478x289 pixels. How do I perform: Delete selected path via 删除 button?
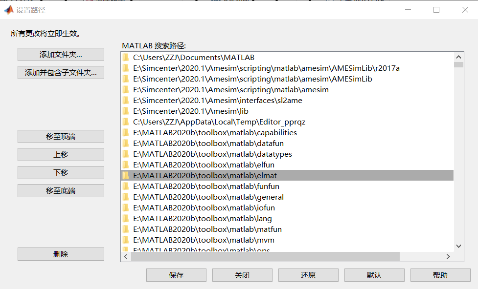pos(60,254)
